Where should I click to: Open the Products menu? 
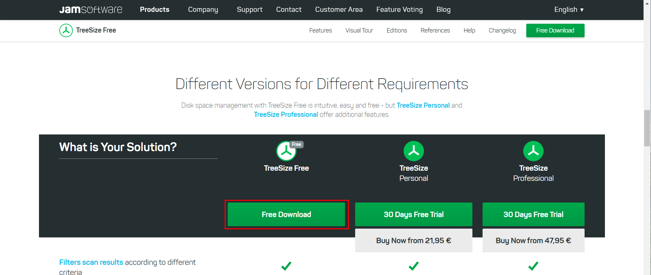(x=155, y=9)
